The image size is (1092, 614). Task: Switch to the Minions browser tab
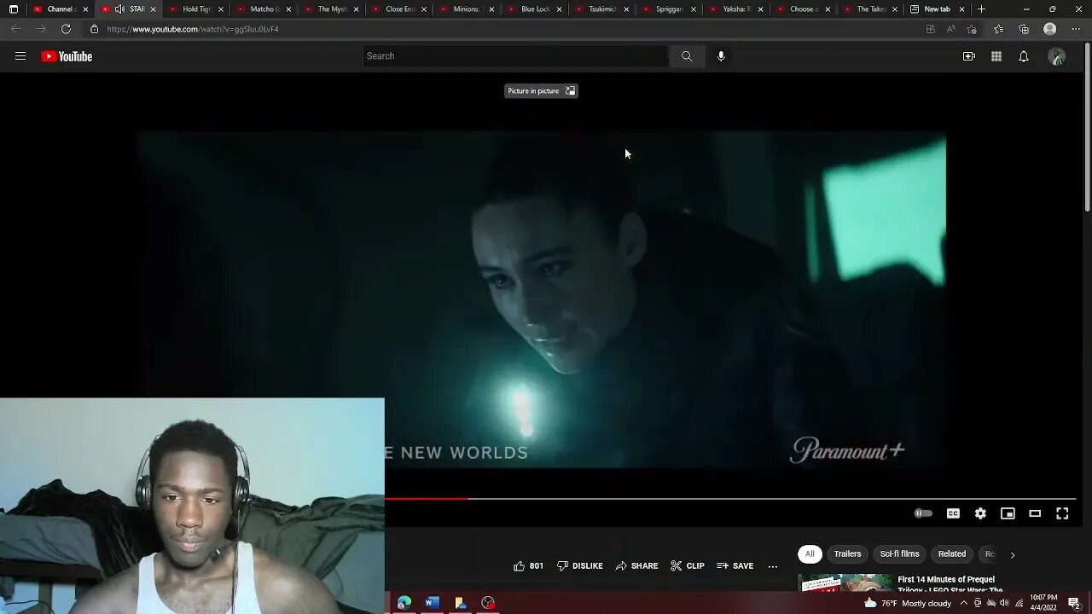click(x=465, y=9)
